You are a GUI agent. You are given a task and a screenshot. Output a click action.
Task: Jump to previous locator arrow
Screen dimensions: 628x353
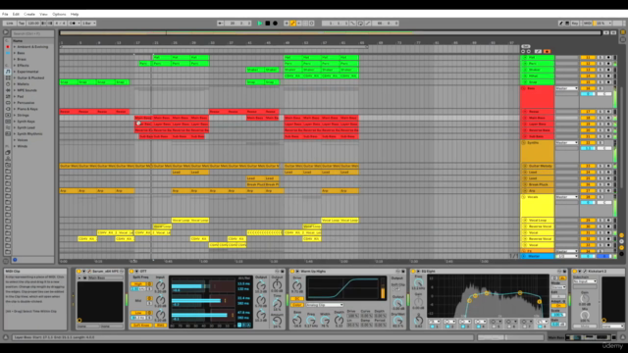pyautogui.click(x=523, y=51)
